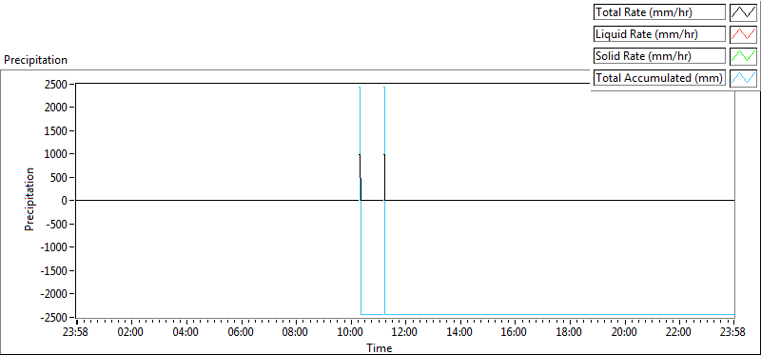Click the Total Rate black line-style icon
The height and width of the screenshot is (355, 761).
[x=744, y=12]
